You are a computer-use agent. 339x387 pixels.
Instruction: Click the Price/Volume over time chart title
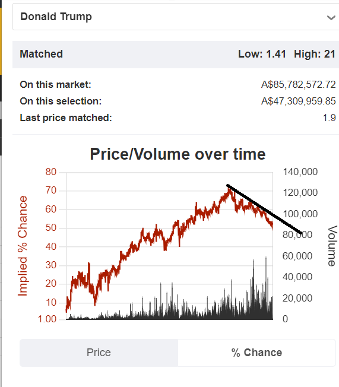click(178, 154)
